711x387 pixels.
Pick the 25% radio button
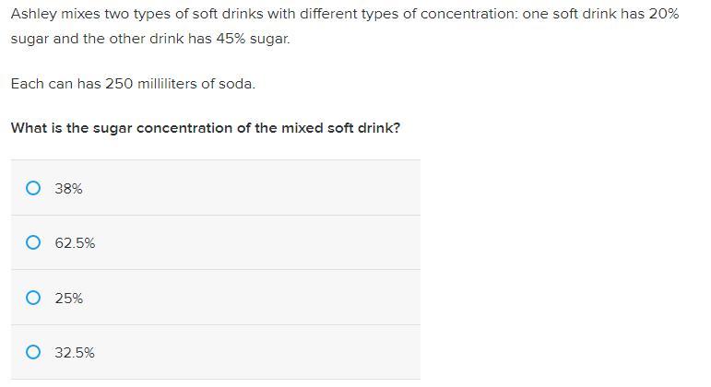coord(33,298)
